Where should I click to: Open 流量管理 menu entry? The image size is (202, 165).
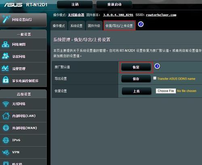coord(23,68)
